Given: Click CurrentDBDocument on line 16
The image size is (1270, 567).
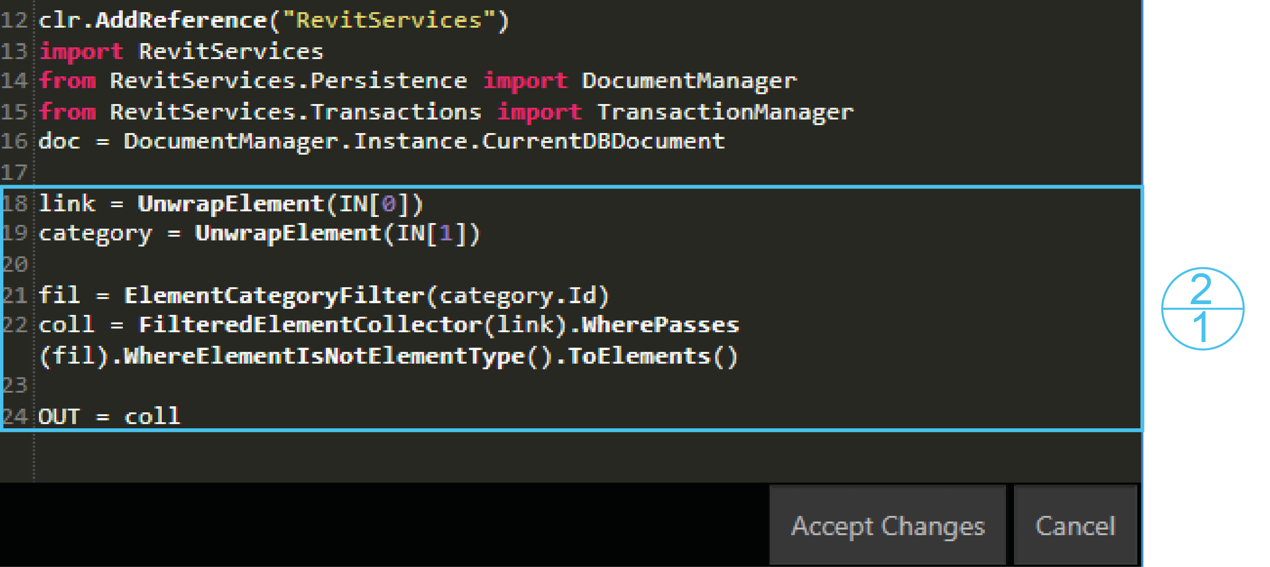Looking at the screenshot, I should 604,142.
